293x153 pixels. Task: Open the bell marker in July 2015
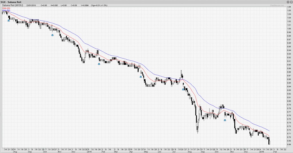(183, 89)
